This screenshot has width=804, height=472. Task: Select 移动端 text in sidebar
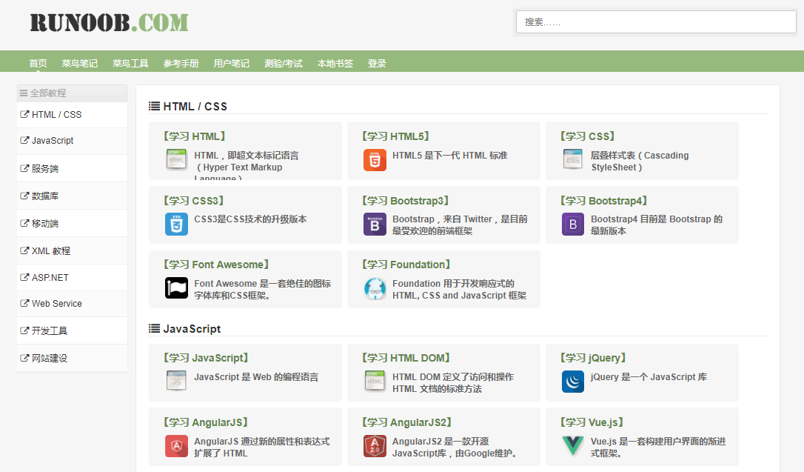(x=45, y=223)
